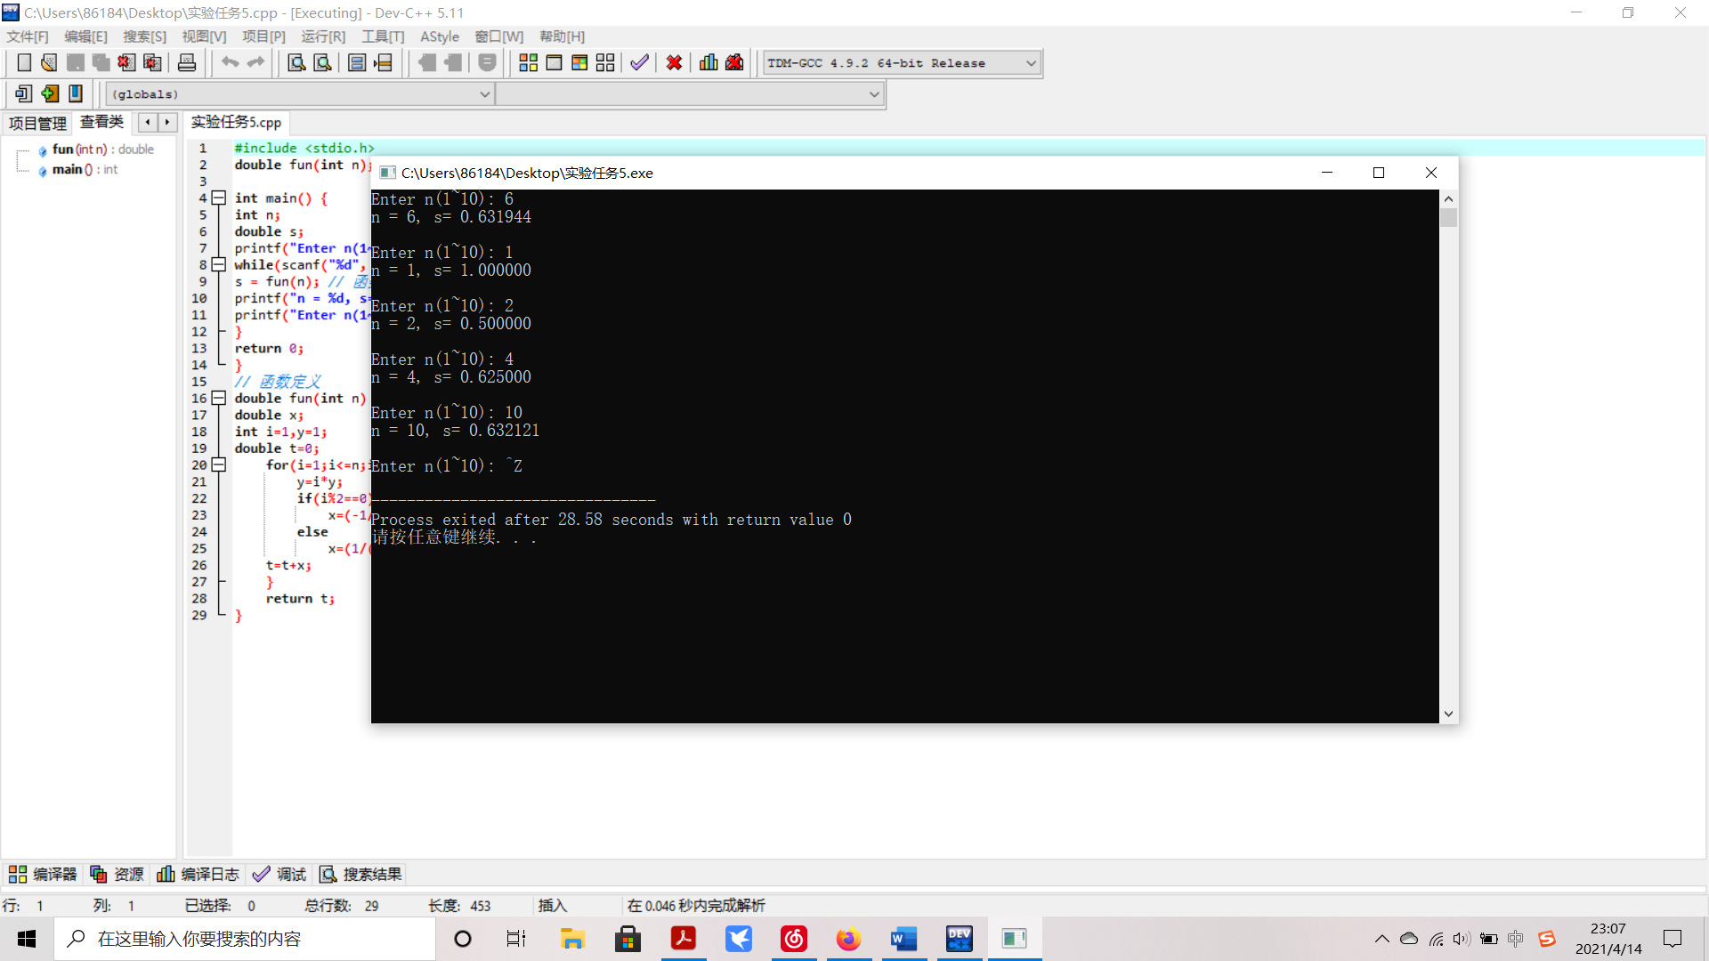Click the Undo arrow icon
The image size is (1709, 961).
pos(230,63)
